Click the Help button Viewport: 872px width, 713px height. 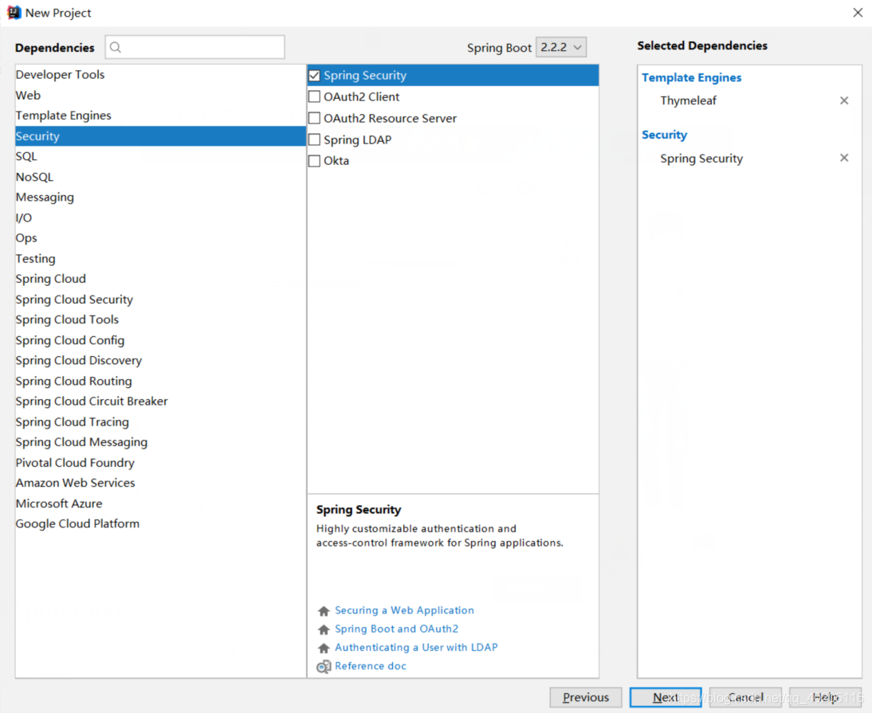[825, 697]
